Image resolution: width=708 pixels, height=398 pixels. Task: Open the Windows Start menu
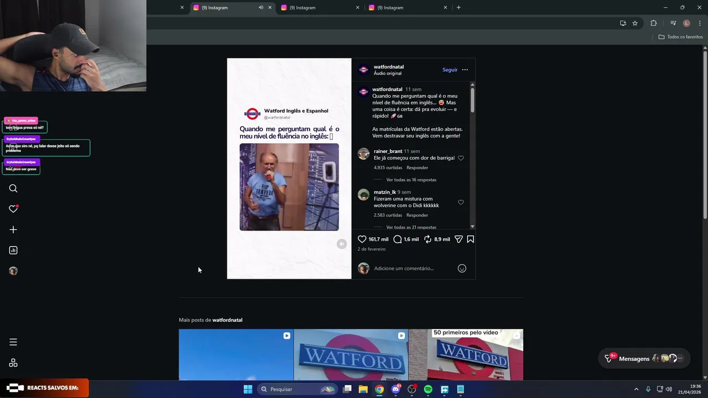tap(248, 389)
